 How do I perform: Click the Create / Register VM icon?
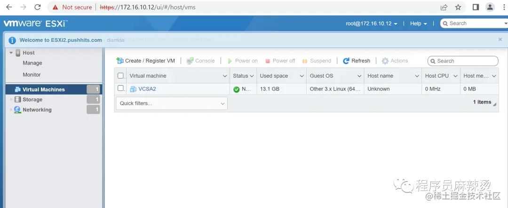point(120,61)
